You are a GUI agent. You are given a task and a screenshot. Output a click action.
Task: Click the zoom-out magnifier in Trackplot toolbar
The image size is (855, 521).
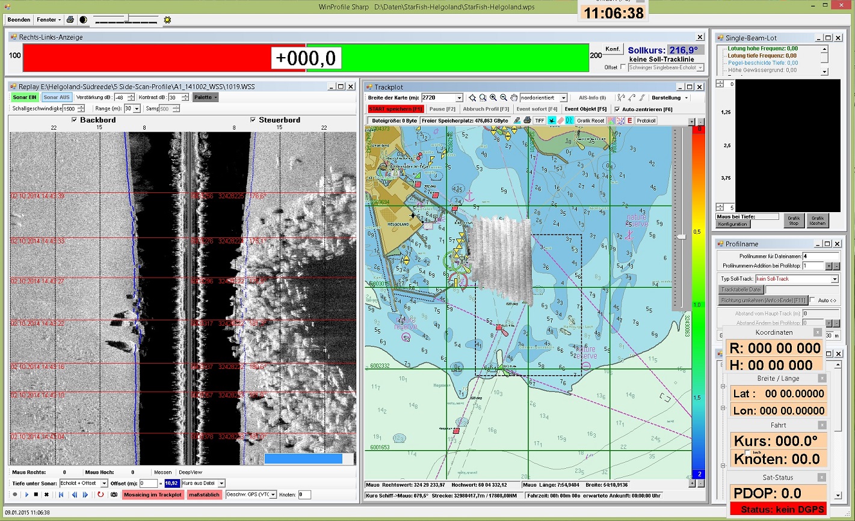(504, 97)
